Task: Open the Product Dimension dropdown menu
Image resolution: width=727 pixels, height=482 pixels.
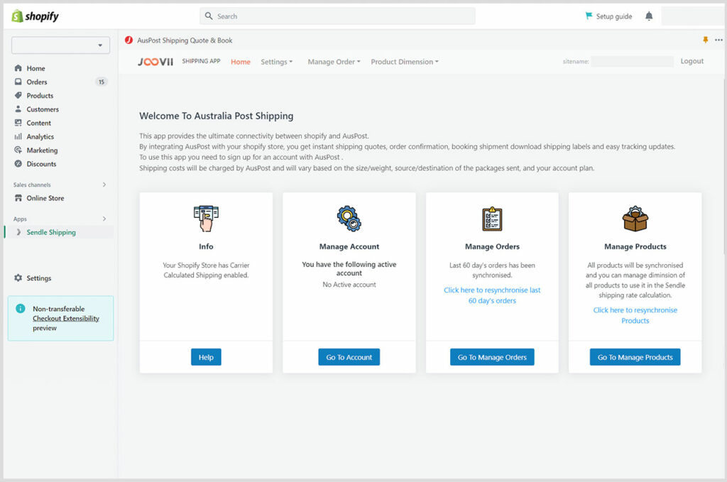Action: pyautogui.click(x=404, y=62)
